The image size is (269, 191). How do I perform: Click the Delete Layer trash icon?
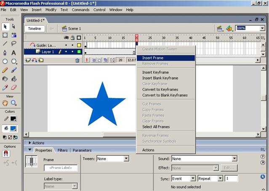coord(77,60)
